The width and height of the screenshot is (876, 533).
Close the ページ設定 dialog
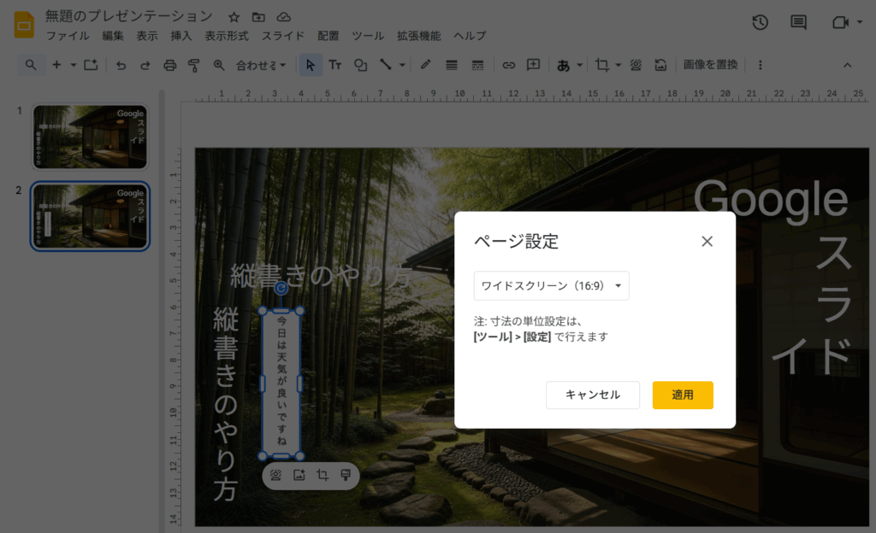tap(707, 241)
